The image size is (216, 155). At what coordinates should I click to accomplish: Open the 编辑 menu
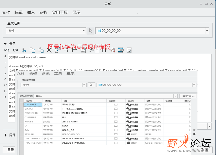click(x=19, y=12)
